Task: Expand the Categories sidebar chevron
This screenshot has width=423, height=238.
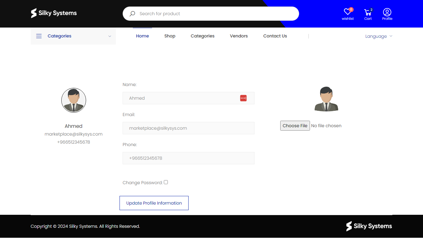Action: tap(110, 36)
